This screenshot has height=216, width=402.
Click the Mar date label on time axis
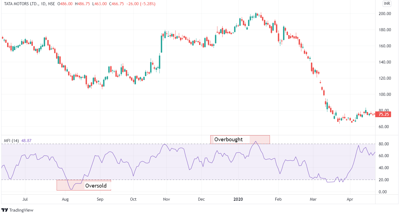coord(313,199)
